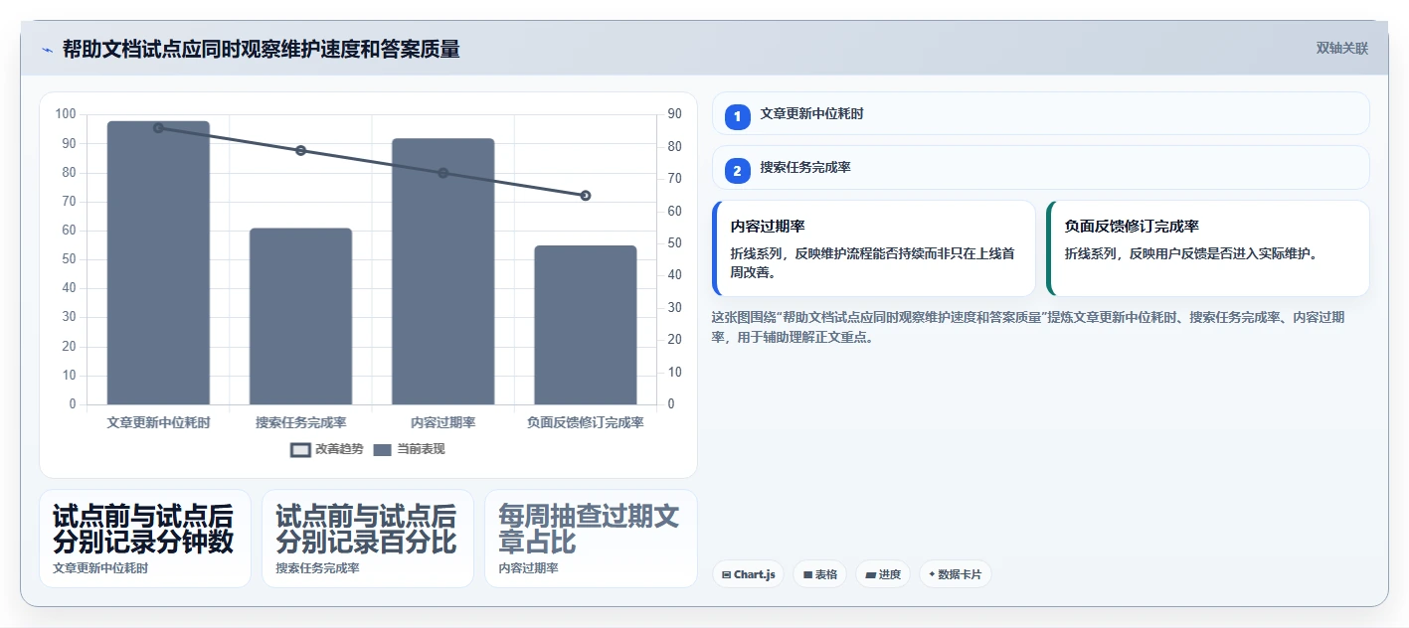The height and width of the screenshot is (628, 1409).
Task: Click the lightning icon beside the title
Action: (x=47, y=50)
